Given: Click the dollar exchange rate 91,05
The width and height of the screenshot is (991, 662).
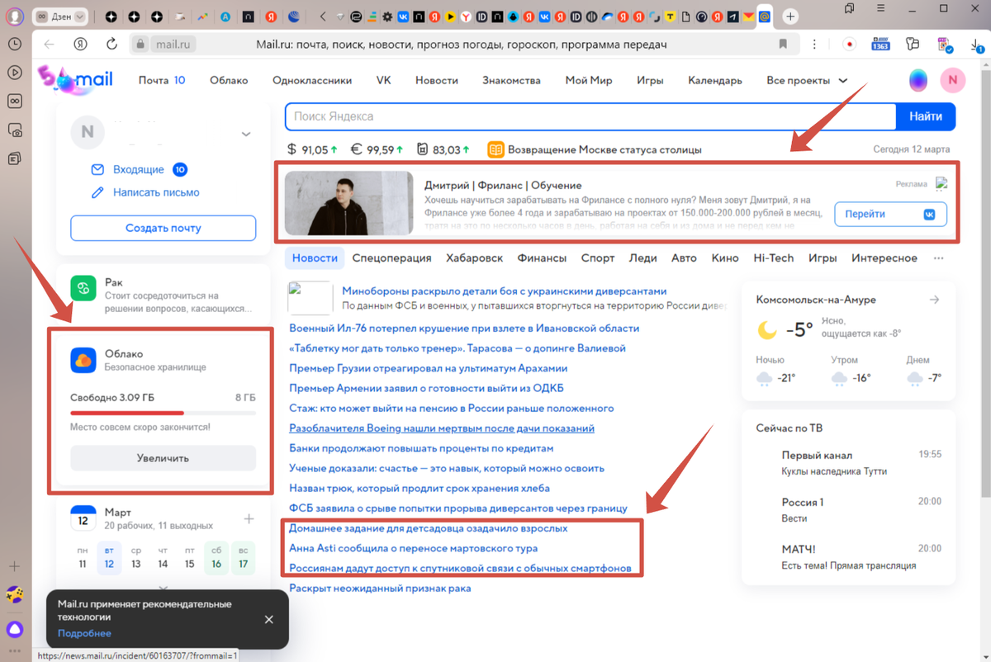Looking at the screenshot, I should point(311,149).
